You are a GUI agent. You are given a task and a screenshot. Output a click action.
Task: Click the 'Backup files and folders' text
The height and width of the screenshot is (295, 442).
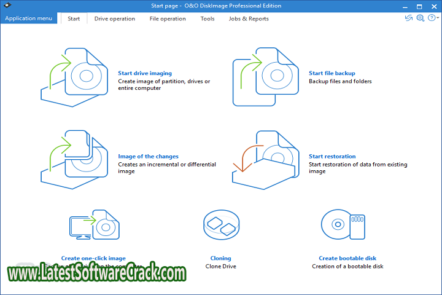(340, 81)
